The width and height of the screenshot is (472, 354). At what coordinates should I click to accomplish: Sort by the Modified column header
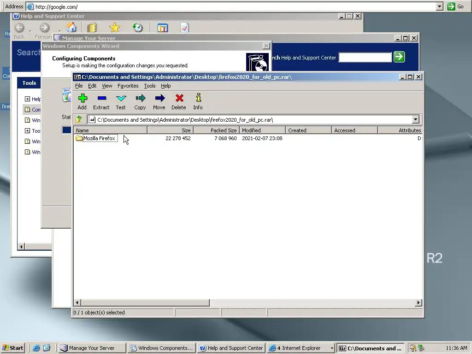click(x=262, y=130)
